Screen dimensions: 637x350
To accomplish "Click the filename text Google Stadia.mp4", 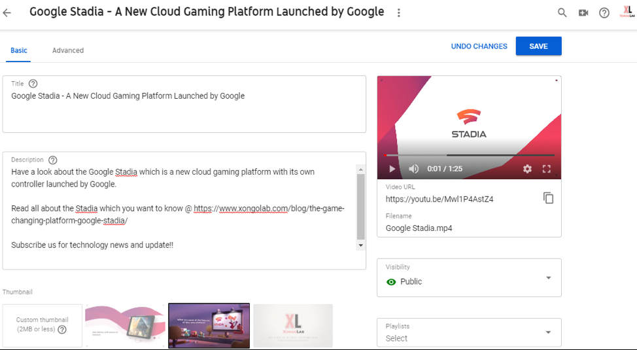I will point(419,228).
